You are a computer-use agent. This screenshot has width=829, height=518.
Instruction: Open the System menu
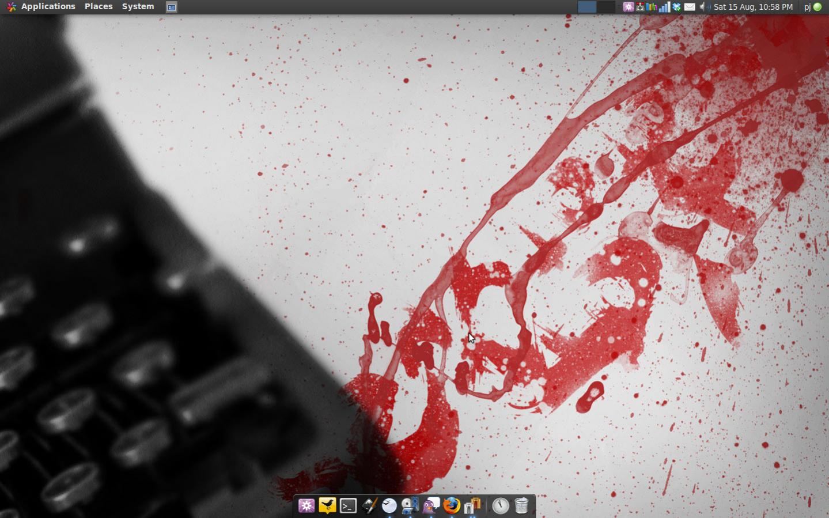(138, 7)
